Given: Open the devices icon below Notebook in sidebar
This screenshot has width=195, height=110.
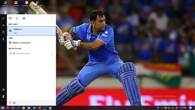Looking at the screenshot, I should point(3,39).
